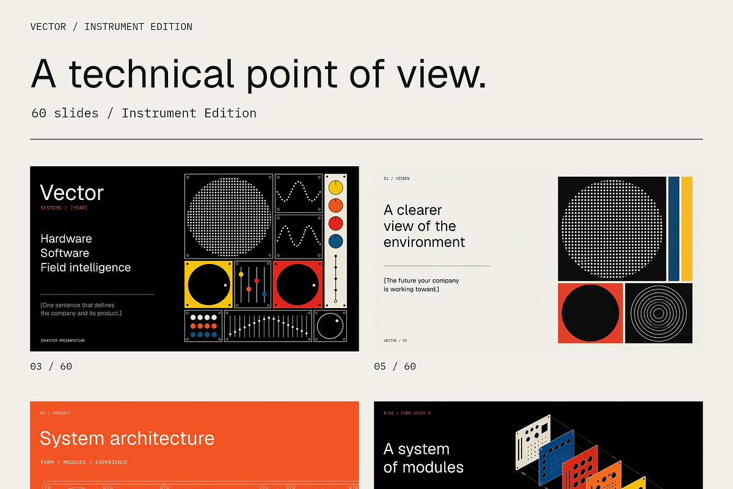
Task: Open the 'A clearer view' vision slide thumbnail
Action: tap(538, 259)
